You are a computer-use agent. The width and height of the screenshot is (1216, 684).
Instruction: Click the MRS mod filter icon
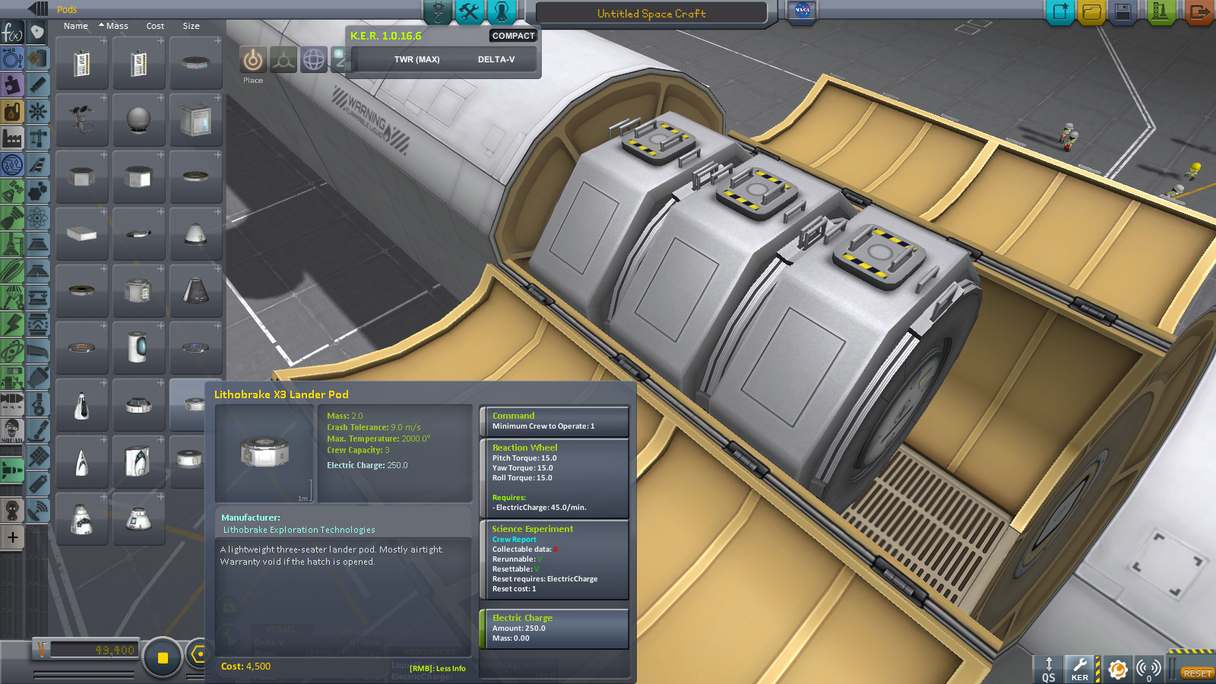(12, 404)
